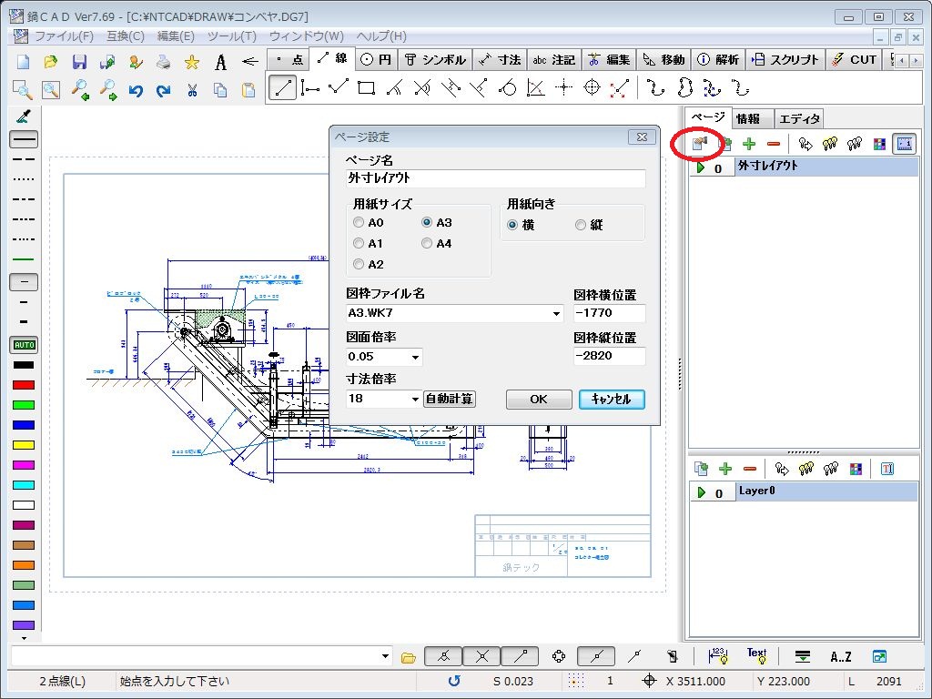Add a new page with green plus
This screenshot has width=932, height=699.
coord(749,144)
